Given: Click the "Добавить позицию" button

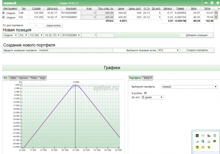Looking at the screenshot, I should pos(197,35).
